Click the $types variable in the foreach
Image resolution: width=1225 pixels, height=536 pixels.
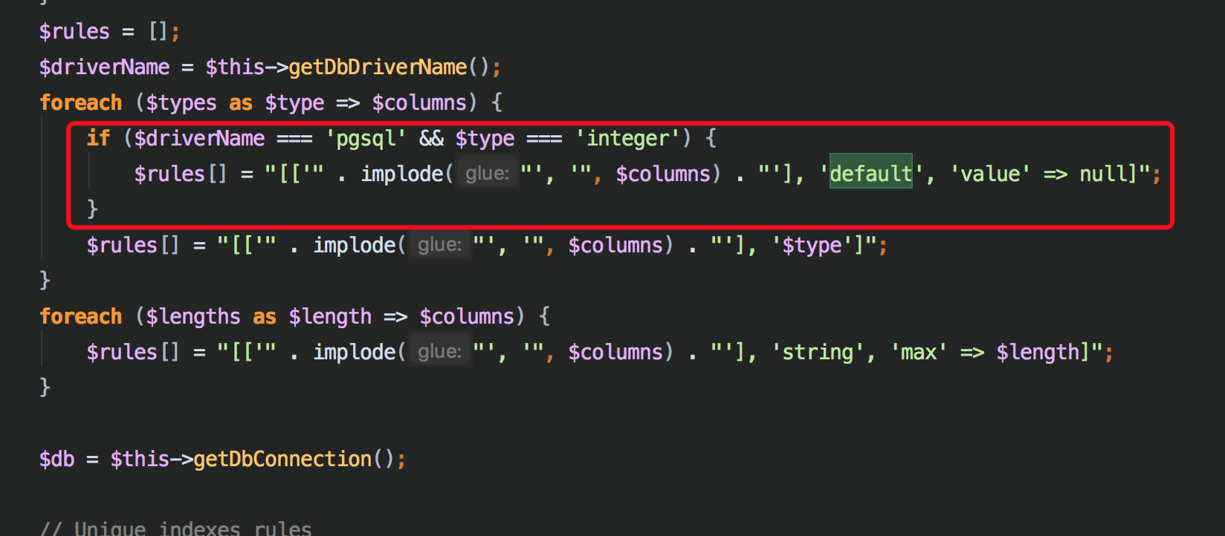pos(181,103)
